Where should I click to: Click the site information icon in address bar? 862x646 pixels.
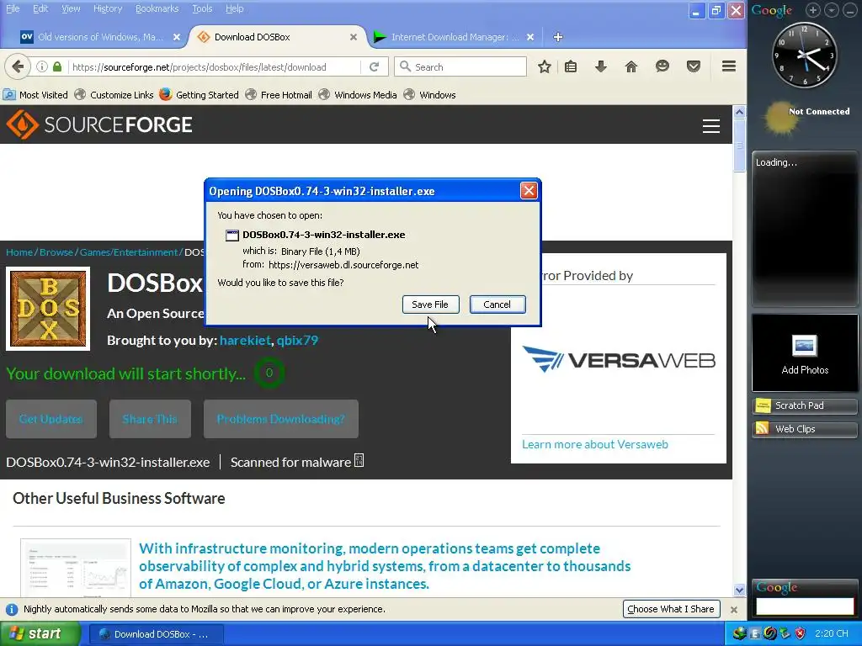pyautogui.click(x=42, y=67)
